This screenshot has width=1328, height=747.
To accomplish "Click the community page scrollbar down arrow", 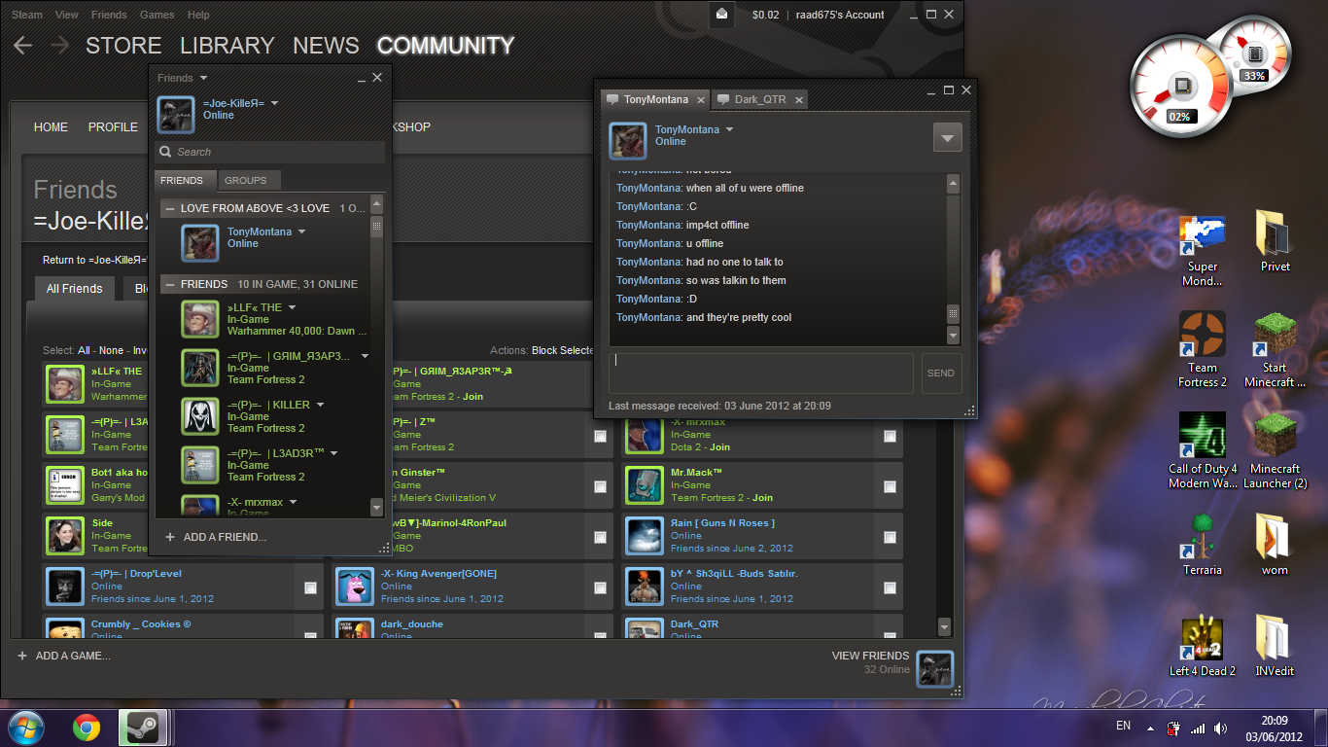I will (x=944, y=627).
